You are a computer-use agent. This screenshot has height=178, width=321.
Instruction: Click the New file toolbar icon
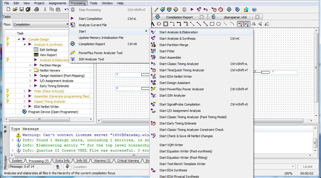coord(8,9)
